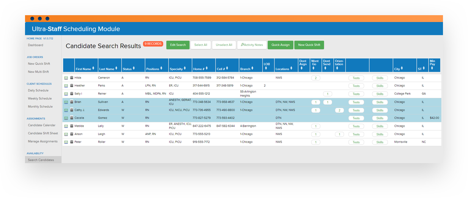Click Dont Send count for Sally

[327, 94]
